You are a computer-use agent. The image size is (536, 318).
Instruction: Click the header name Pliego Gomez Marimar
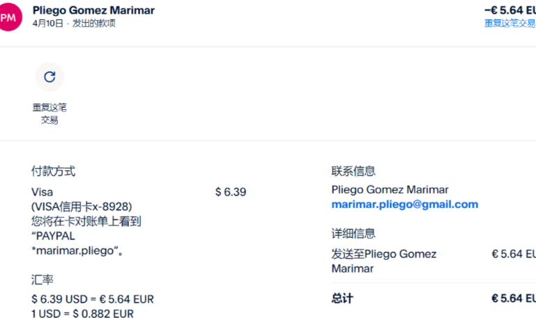93,10
